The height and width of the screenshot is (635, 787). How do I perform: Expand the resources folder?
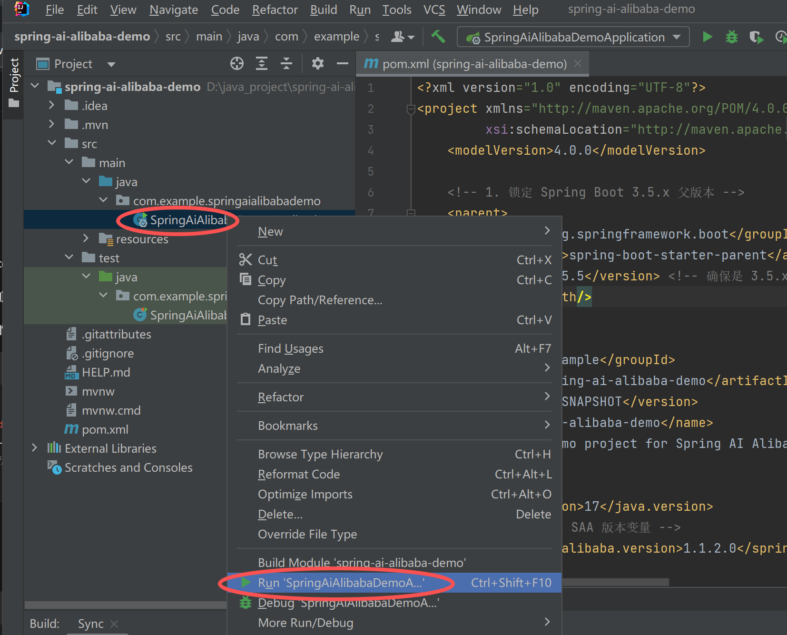pyautogui.click(x=86, y=238)
